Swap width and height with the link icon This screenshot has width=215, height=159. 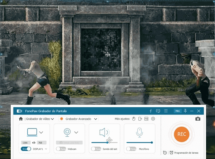coord(34,142)
